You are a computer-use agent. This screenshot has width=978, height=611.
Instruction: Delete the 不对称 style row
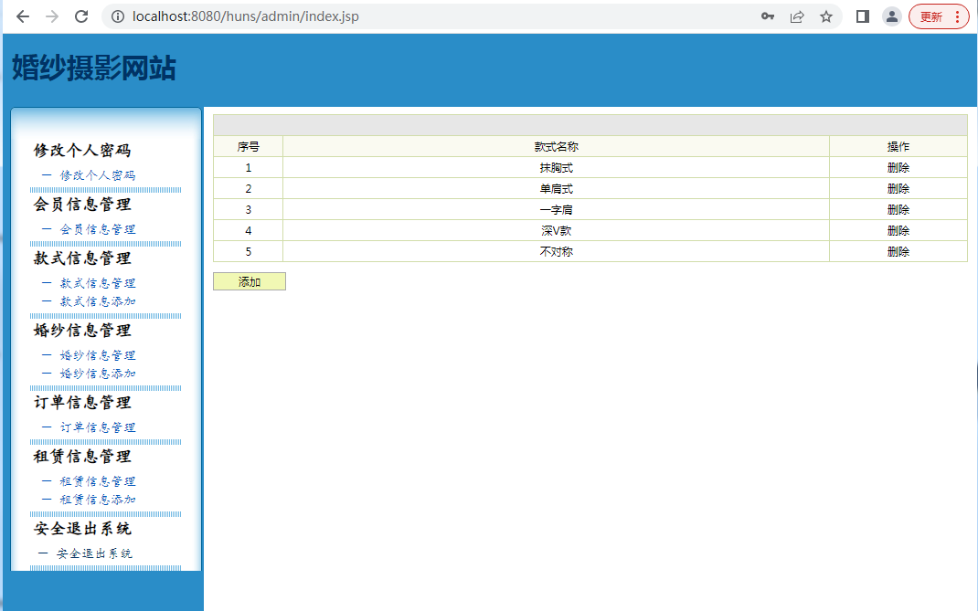[x=898, y=252]
